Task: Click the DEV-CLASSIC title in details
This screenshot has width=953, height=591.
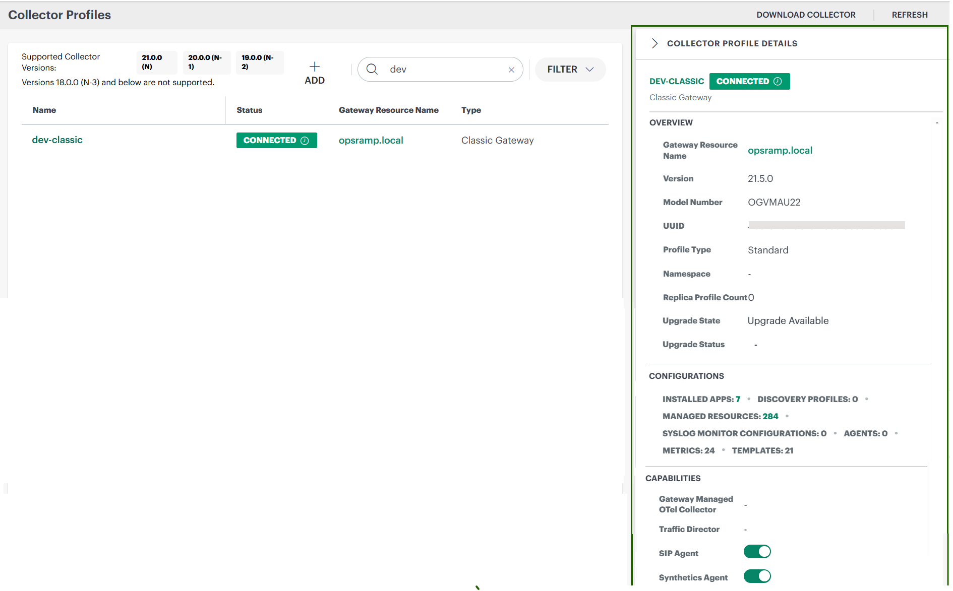Action: [x=677, y=81]
